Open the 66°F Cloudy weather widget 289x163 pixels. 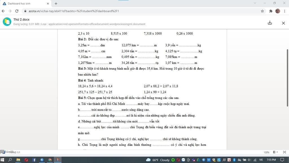[157, 160]
